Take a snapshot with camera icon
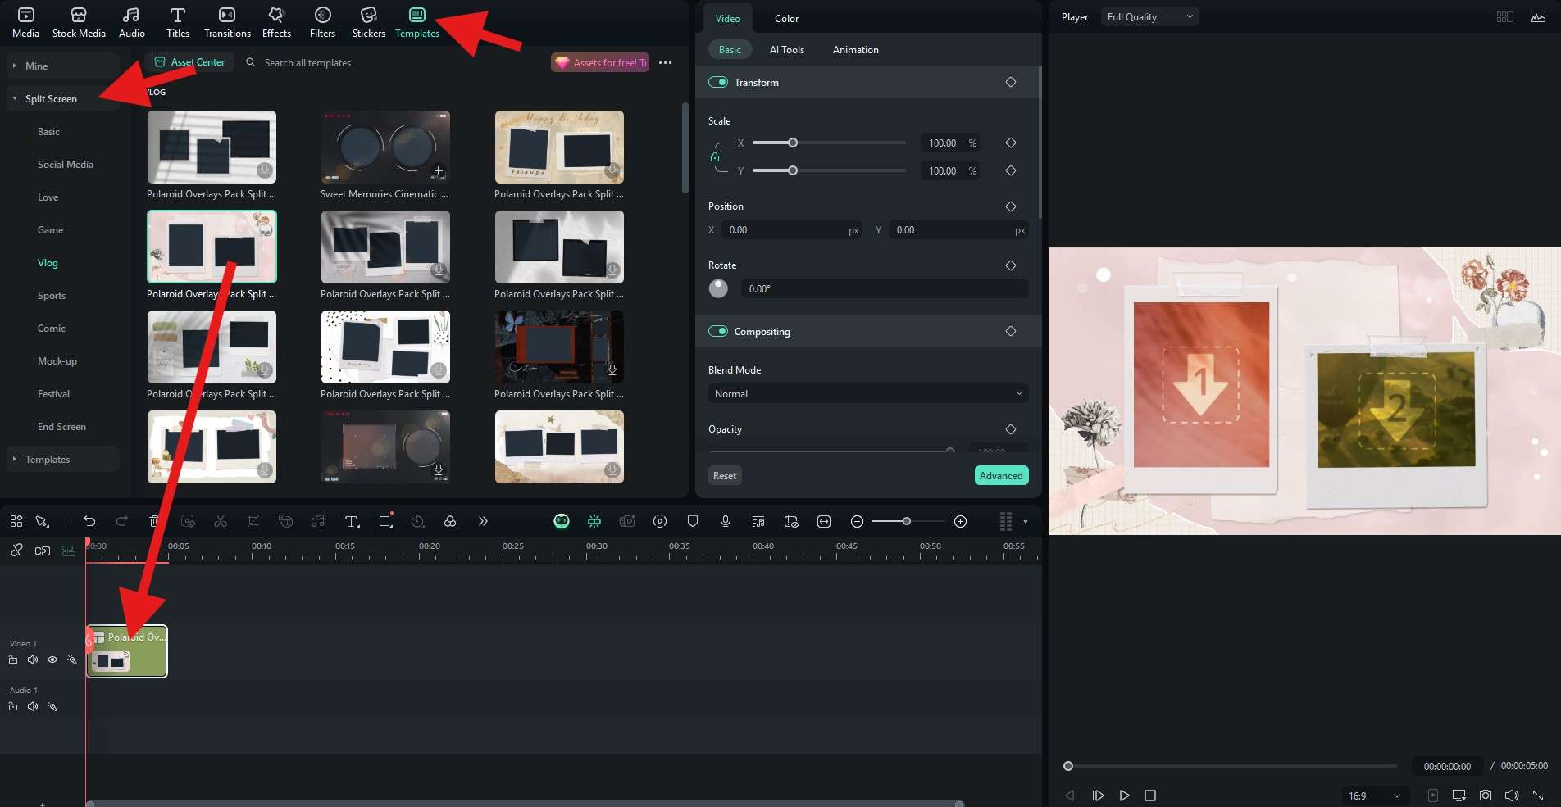Image resolution: width=1561 pixels, height=807 pixels. [x=1486, y=795]
